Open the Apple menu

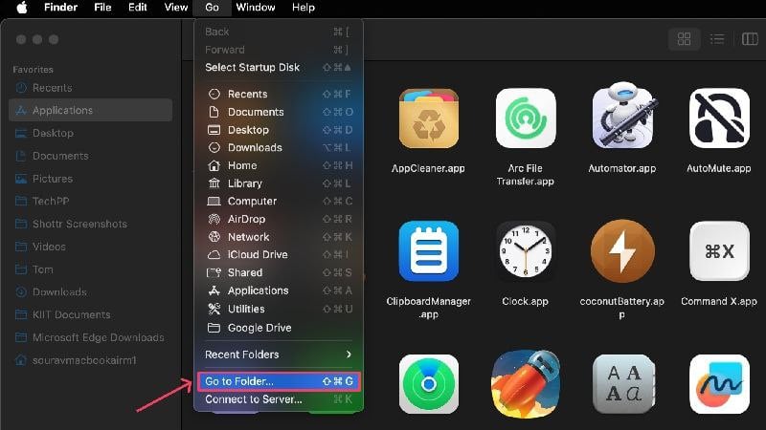22,8
